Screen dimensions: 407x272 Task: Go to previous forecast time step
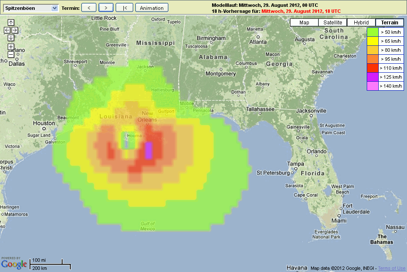click(89, 8)
